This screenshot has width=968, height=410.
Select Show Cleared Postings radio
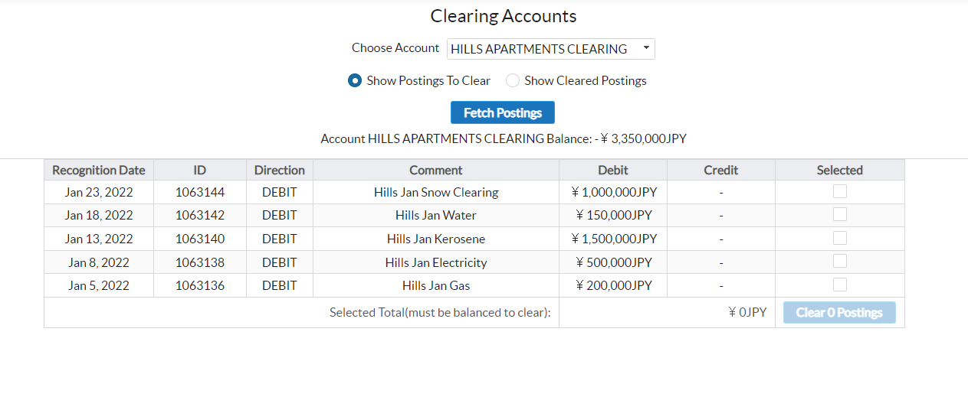[x=513, y=80]
